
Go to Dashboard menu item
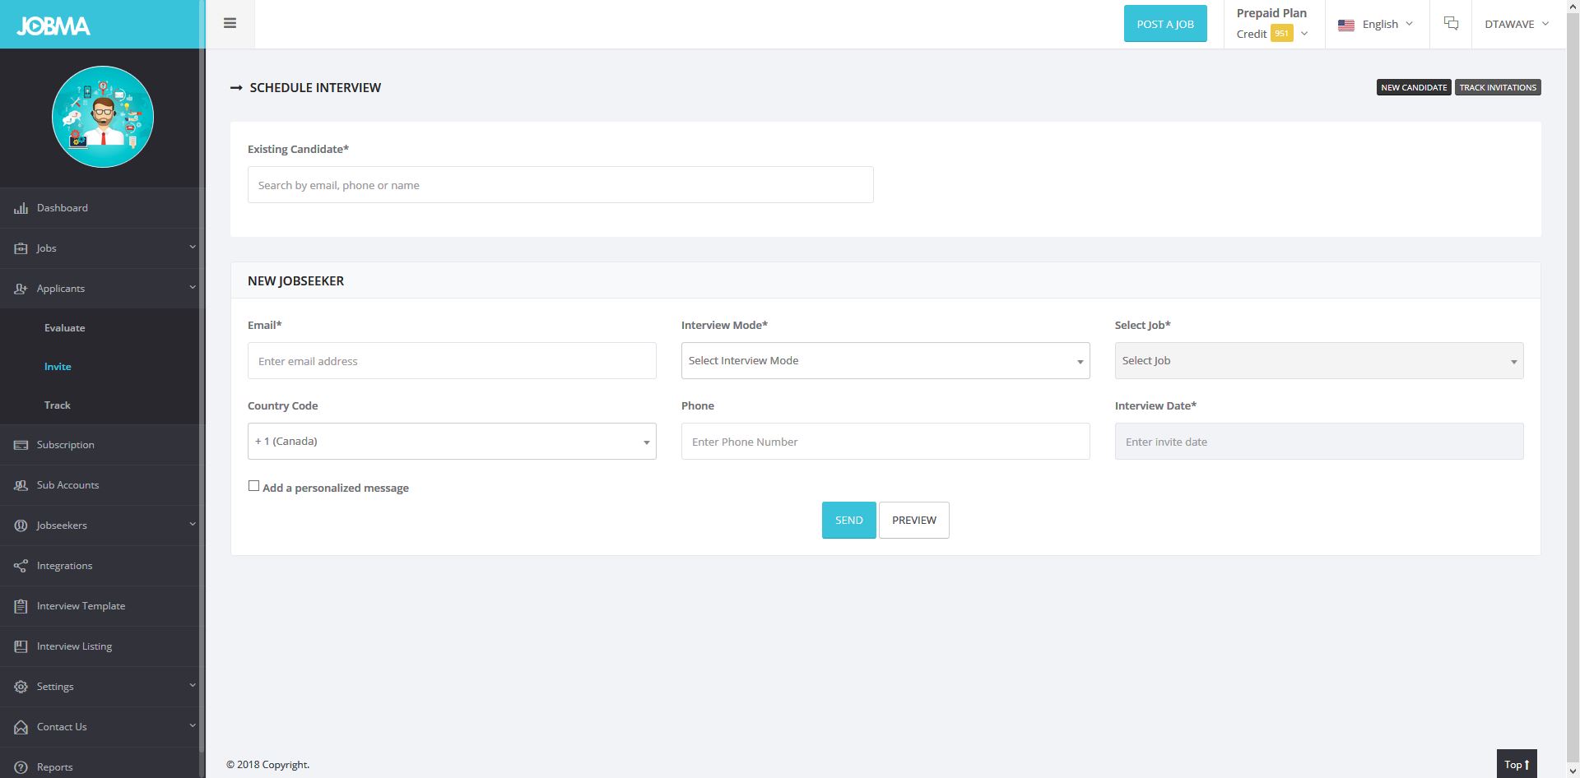pos(63,208)
